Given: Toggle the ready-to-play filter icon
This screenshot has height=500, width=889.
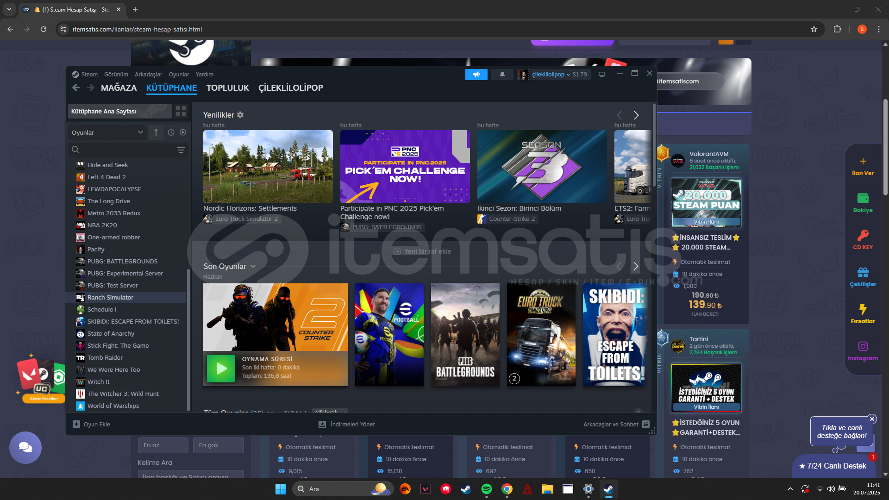Looking at the screenshot, I should click(183, 132).
